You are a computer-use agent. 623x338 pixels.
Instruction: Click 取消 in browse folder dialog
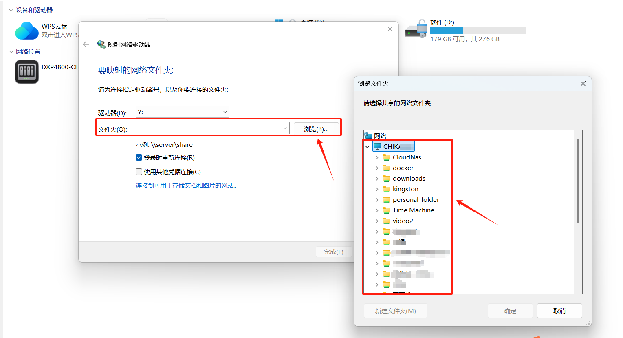point(559,311)
